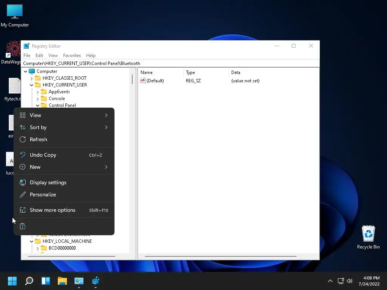387x290 pixels.
Task: Open the Help menu
Action: coord(91,56)
